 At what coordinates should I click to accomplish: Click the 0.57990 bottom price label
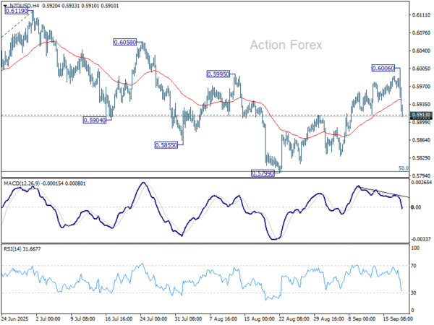(x=262, y=173)
